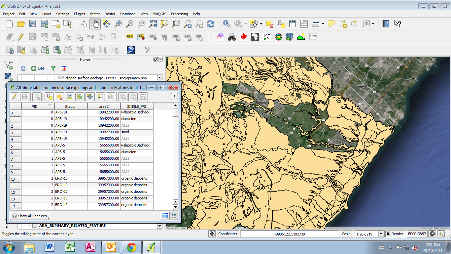This screenshot has width=451, height=254.
Task: Select by expression in attribute table toolbar
Action: click(49, 97)
